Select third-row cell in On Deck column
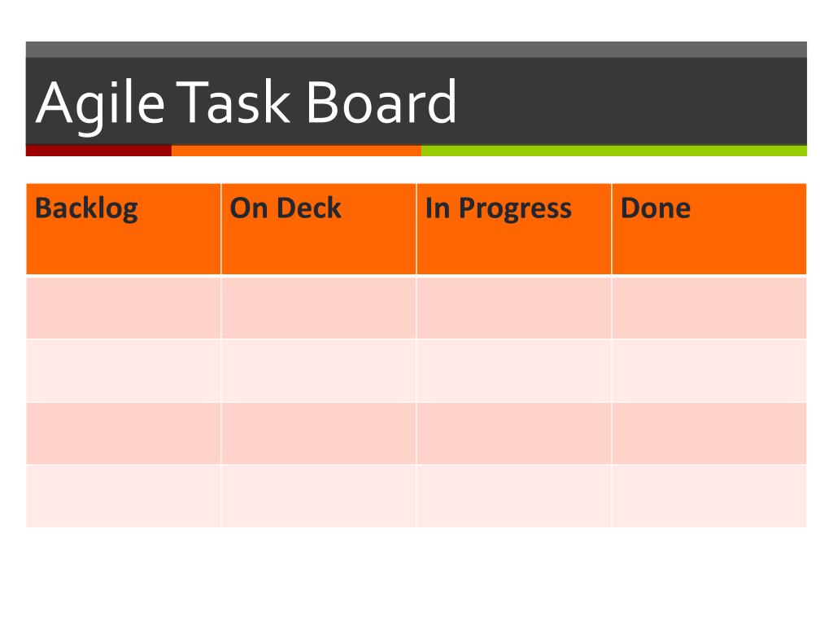Image resolution: width=833 pixels, height=625 pixels. (319, 434)
